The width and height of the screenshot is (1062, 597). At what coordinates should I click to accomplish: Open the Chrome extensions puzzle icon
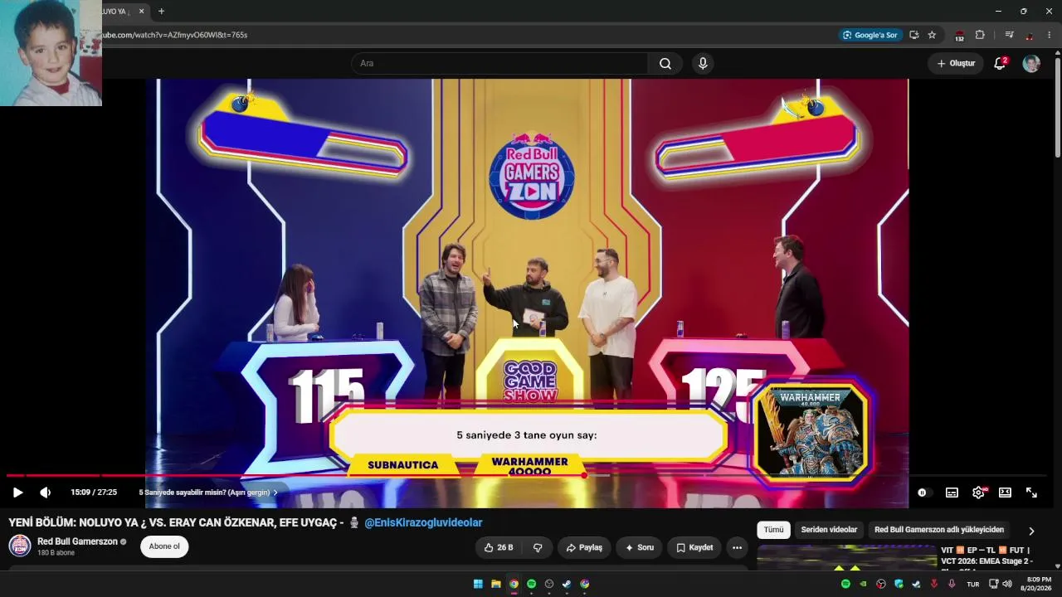point(980,35)
